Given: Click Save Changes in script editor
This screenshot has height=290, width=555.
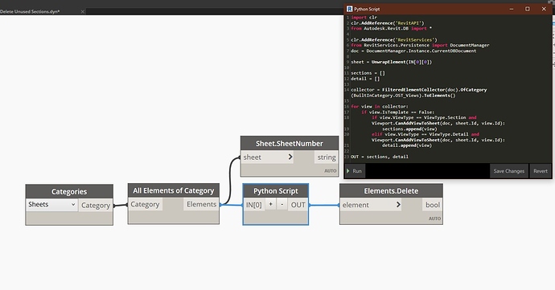Looking at the screenshot, I should pyautogui.click(x=509, y=171).
